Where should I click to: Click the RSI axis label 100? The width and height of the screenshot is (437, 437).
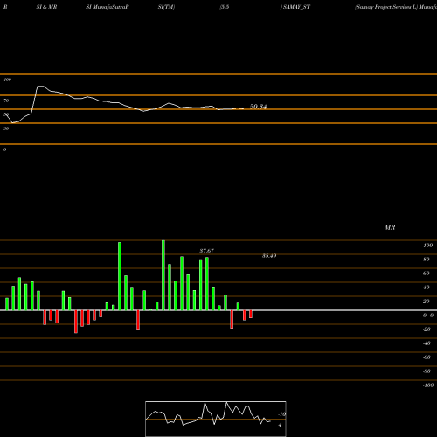point(8,80)
